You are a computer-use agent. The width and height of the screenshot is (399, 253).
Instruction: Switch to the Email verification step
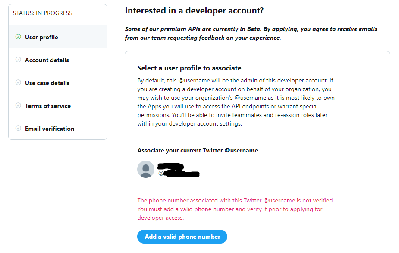(50, 129)
